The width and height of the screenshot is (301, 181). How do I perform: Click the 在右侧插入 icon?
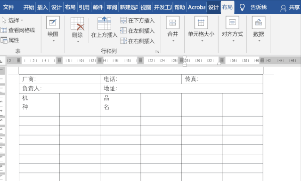pos(123,40)
